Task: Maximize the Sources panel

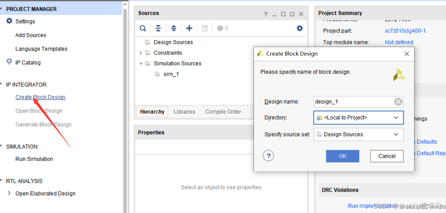Action: pos(283,14)
